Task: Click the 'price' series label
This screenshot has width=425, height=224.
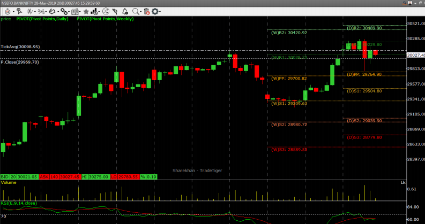Action: 6,19
